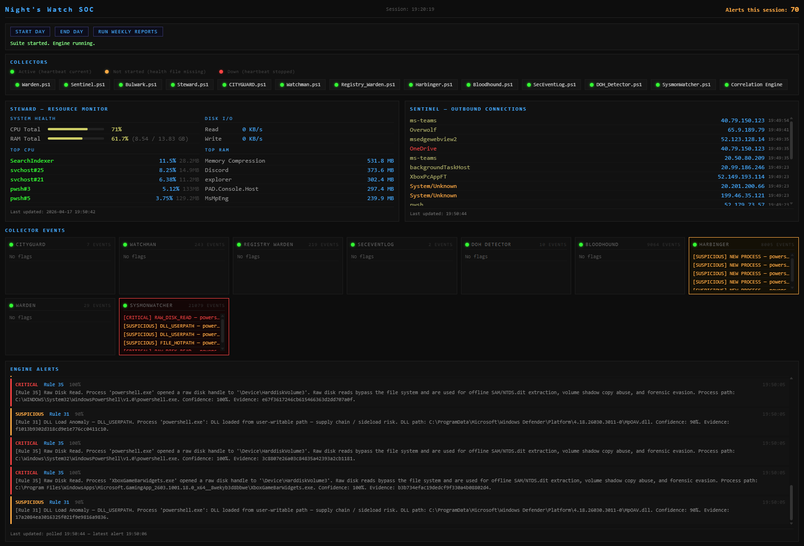This screenshot has height=546, width=804.
Task: Click the green Active legend dot
Action: pyautogui.click(x=13, y=72)
